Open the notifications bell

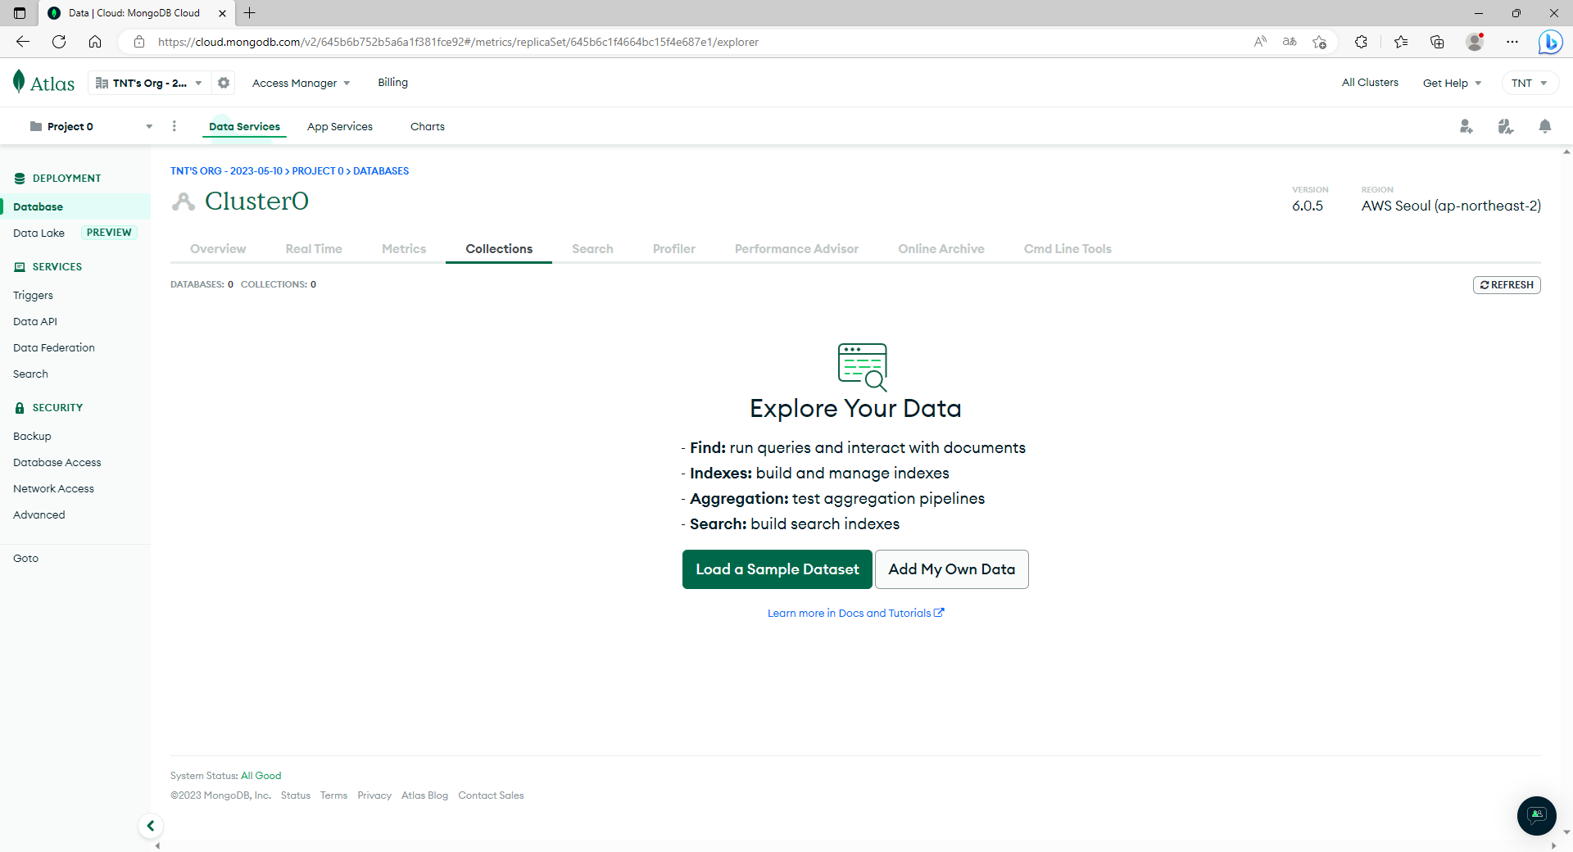(1545, 126)
